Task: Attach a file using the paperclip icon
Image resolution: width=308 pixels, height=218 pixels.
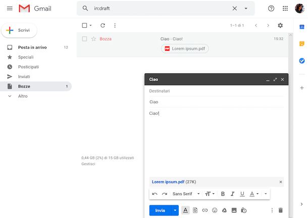Action: coord(195,210)
